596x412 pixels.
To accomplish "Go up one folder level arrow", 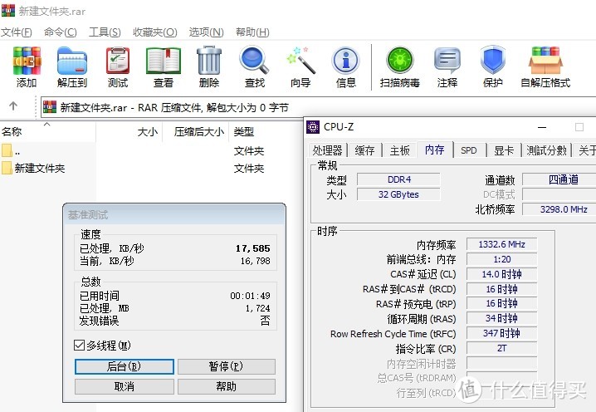I will pyautogui.click(x=13, y=105).
